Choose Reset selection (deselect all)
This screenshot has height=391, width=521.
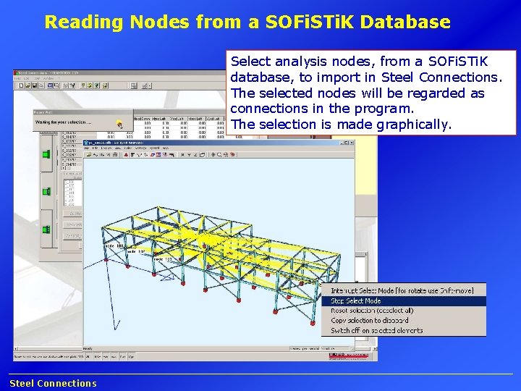[x=372, y=311]
